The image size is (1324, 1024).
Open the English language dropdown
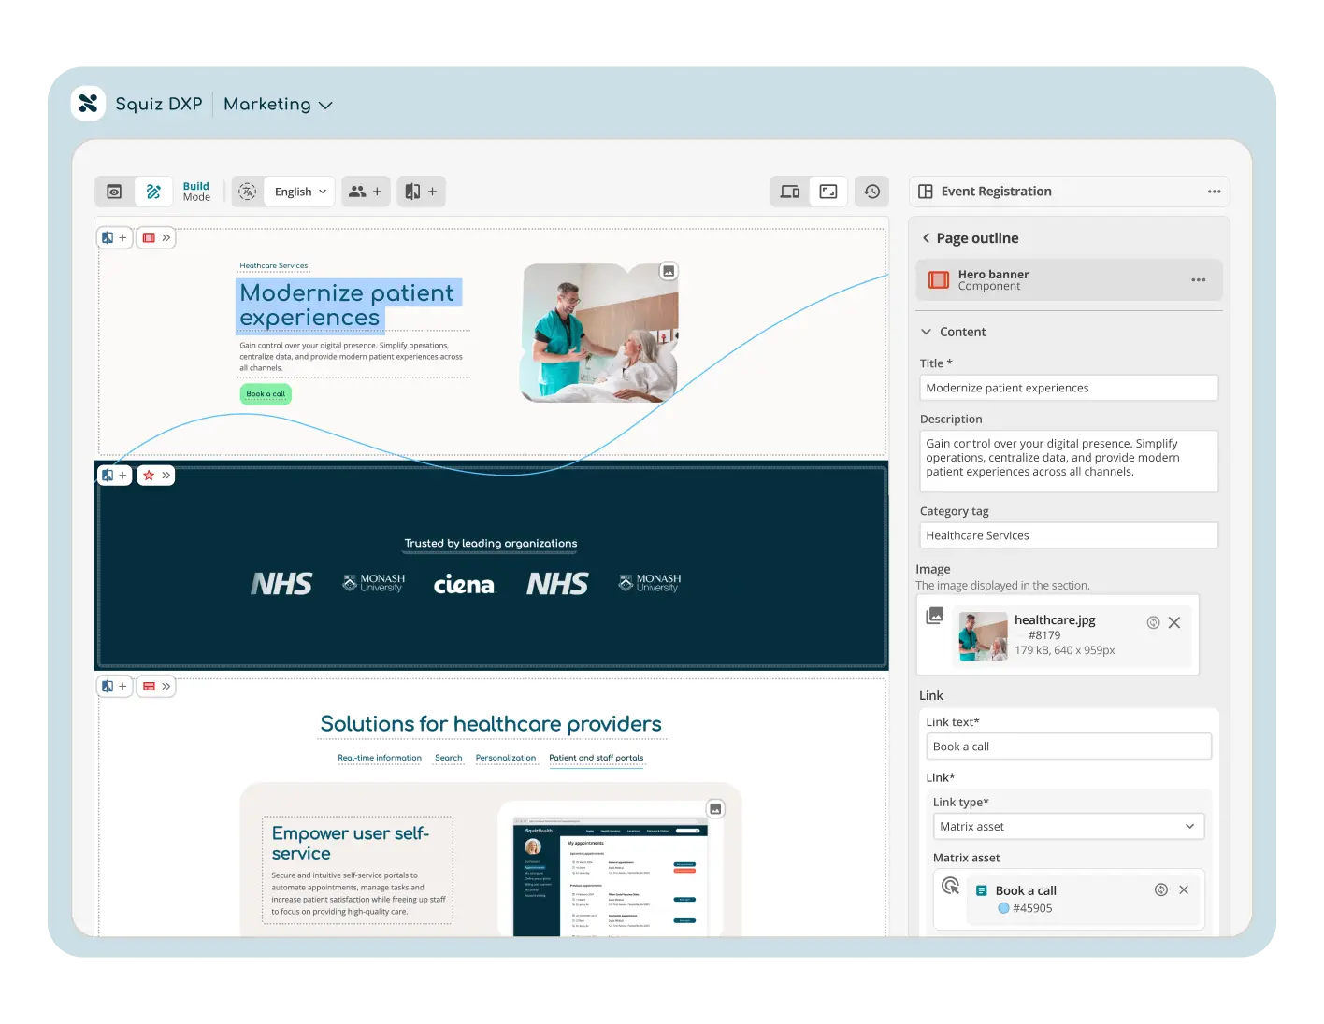coord(299,192)
